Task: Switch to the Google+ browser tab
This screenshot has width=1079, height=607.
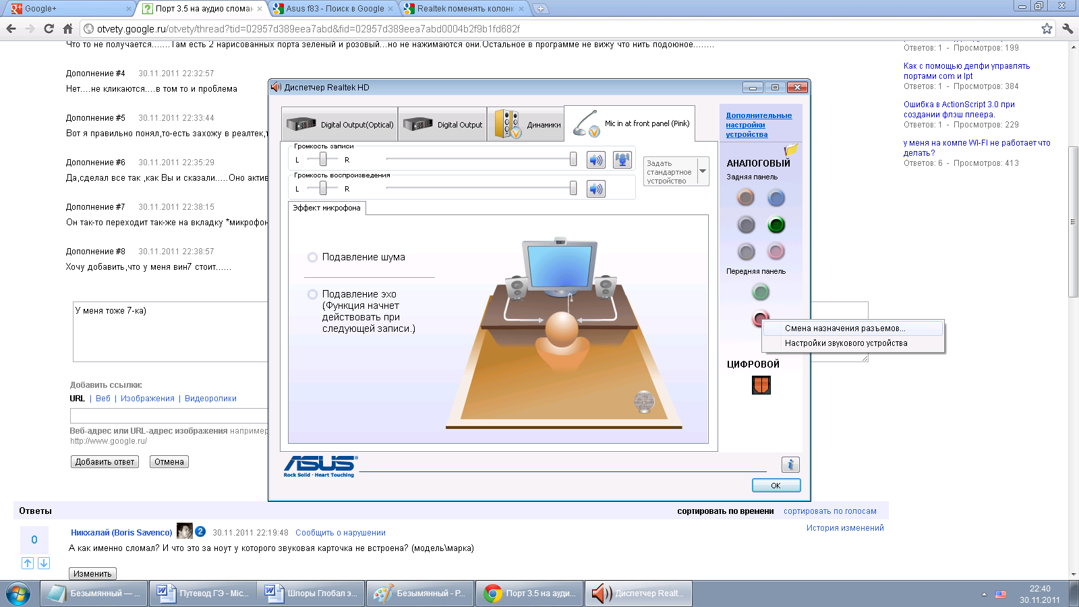Action: [x=67, y=9]
